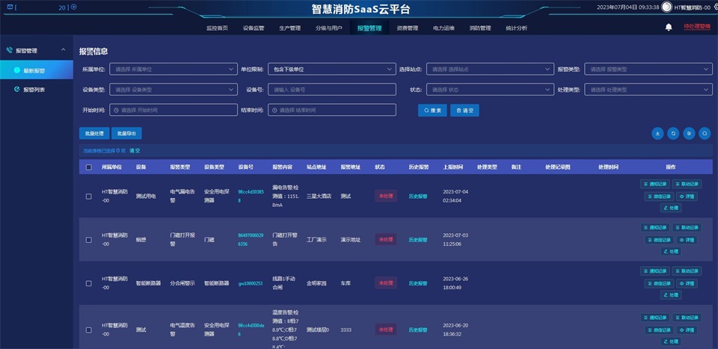Click the 搜索 button
The image size is (718, 349).
432,111
